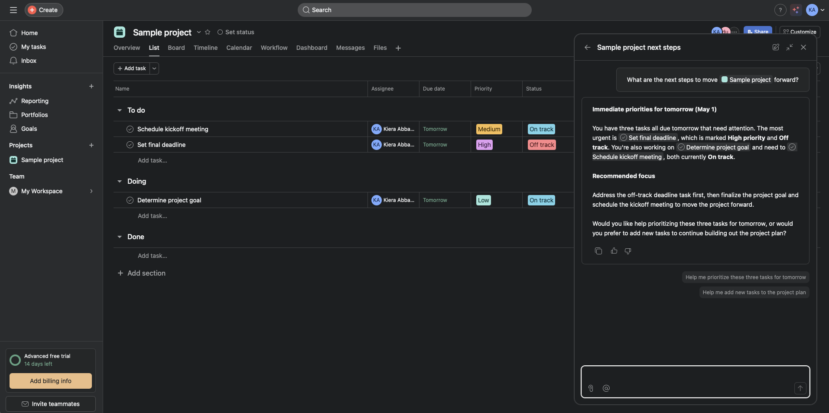829x413 pixels.
Task: Choose Help me add new tasks suggestion
Action: click(x=754, y=293)
